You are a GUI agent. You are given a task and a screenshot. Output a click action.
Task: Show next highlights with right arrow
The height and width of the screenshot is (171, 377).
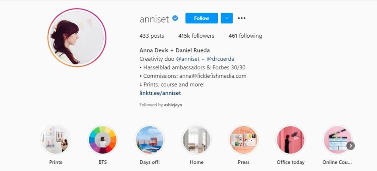(x=350, y=146)
